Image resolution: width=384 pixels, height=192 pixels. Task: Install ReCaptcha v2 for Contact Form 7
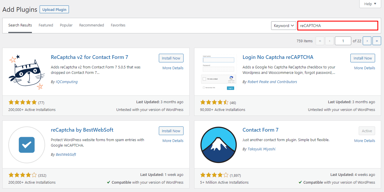pyautogui.click(x=171, y=58)
